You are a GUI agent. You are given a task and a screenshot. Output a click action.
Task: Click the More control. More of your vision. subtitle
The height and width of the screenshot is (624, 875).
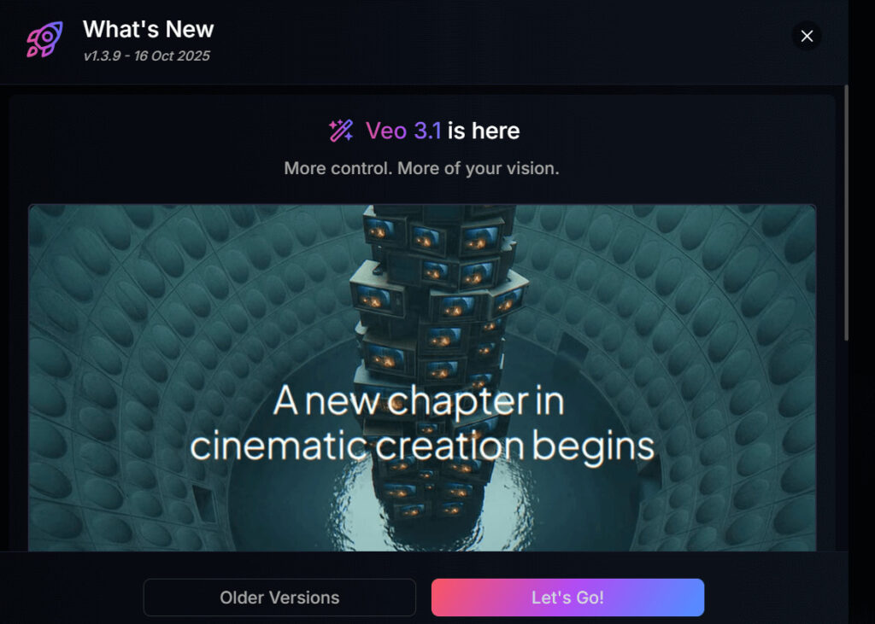(x=421, y=168)
